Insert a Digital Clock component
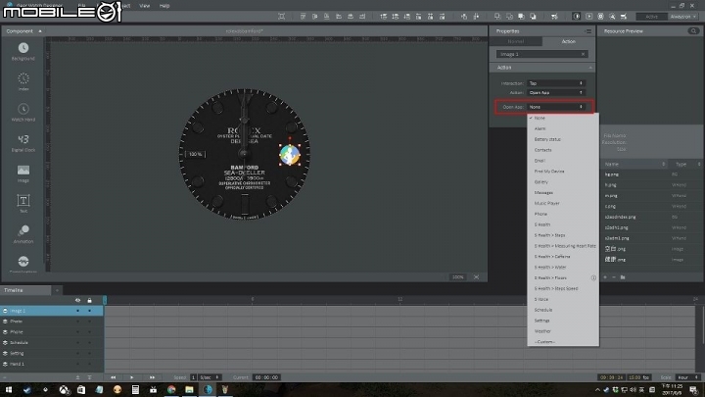 [23, 141]
